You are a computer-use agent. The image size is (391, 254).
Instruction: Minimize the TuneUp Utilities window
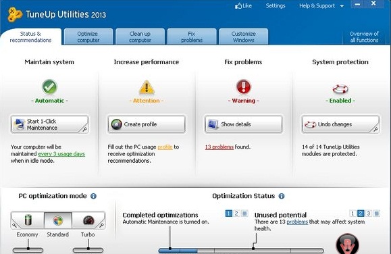(357, 4)
